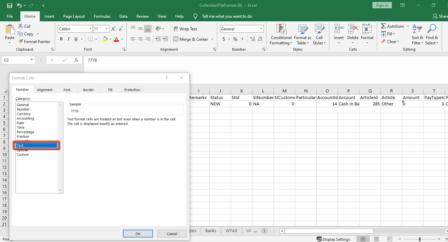Click OK in Format Cells dialog
The width and height of the screenshot is (448, 242).
pos(138,234)
